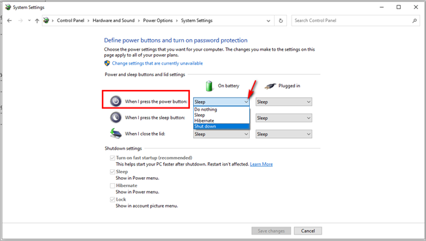The image size is (426, 241).
Task: Click the power button icon
Action: coord(115,102)
